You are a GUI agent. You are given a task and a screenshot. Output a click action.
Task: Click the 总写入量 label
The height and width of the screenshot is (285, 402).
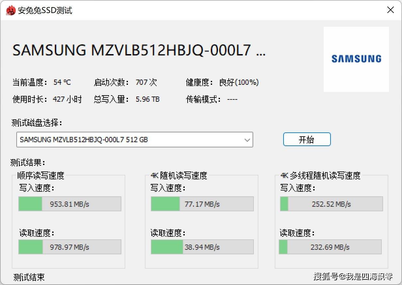coord(112,99)
